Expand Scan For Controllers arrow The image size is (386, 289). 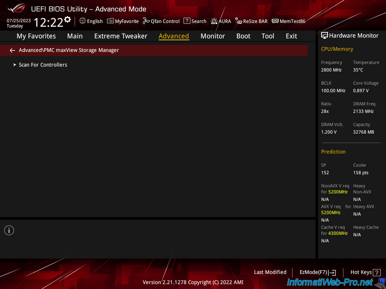click(x=15, y=65)
